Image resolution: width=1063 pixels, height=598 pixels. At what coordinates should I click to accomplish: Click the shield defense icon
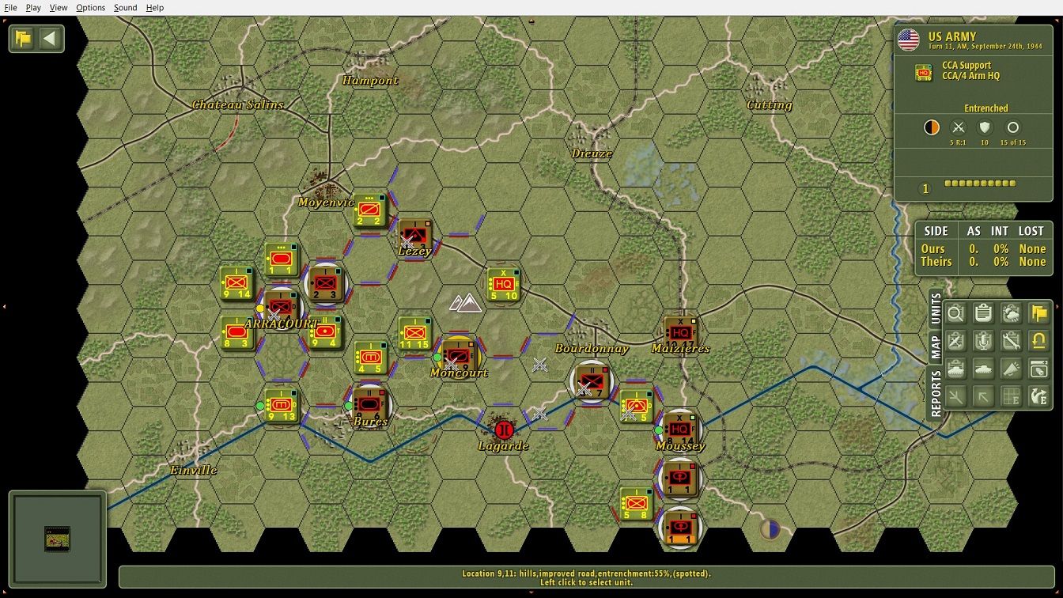point(985,127)
